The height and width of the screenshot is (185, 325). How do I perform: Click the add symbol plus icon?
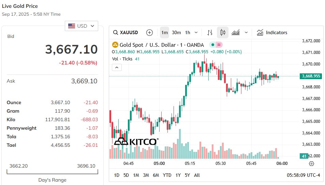[x=149, y=32]
